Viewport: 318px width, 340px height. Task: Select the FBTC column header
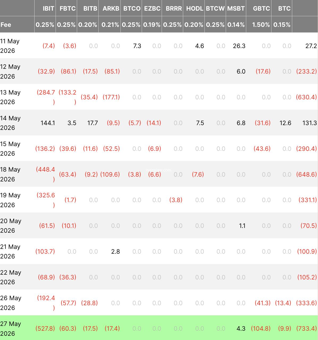68,8
